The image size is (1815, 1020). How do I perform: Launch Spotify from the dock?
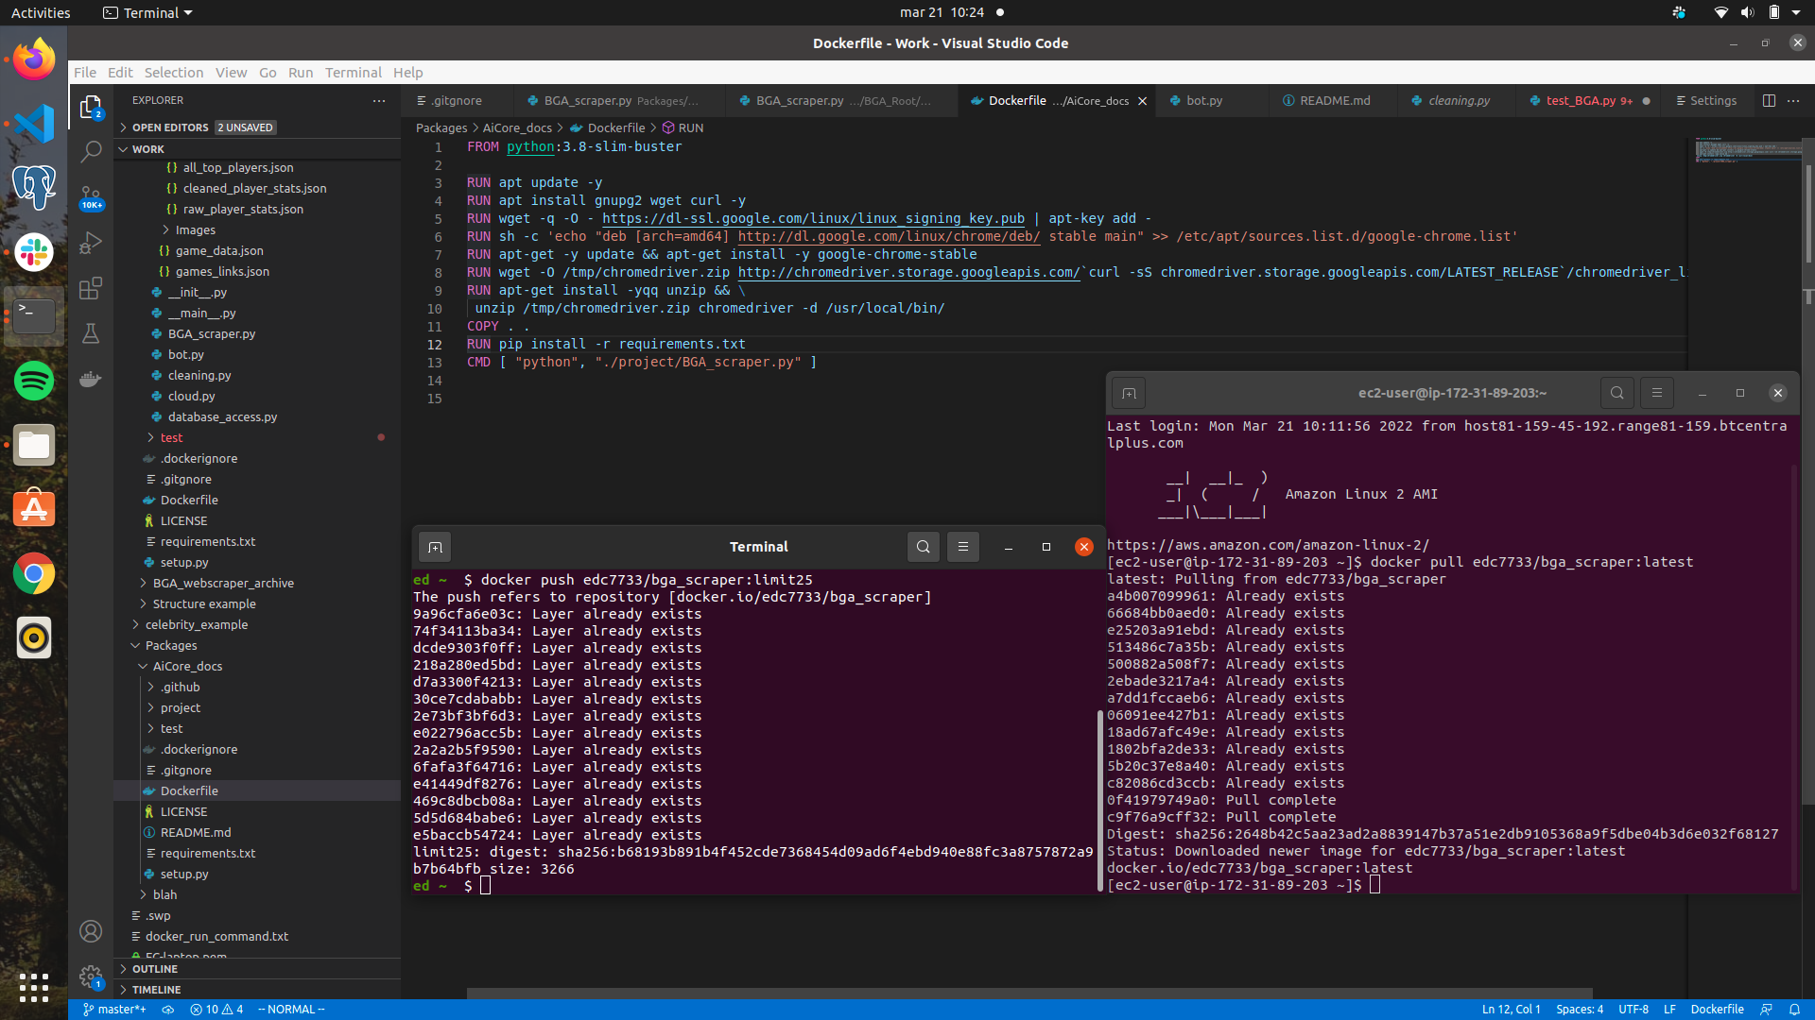[34, 382]
